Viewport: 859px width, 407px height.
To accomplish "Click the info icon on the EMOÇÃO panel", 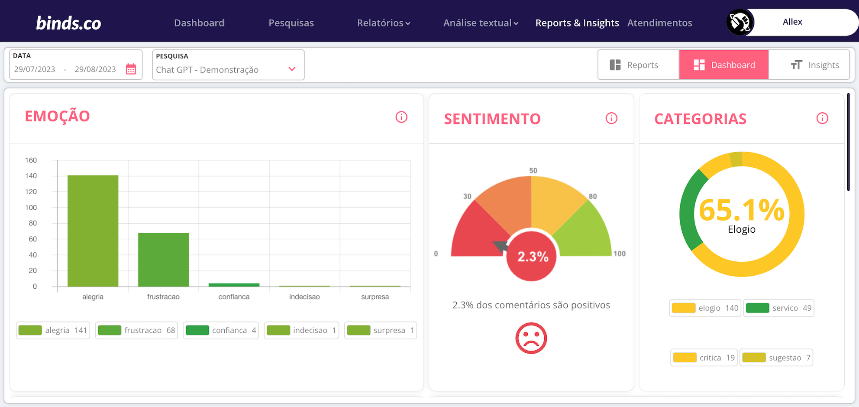I will tap(401, 117).
